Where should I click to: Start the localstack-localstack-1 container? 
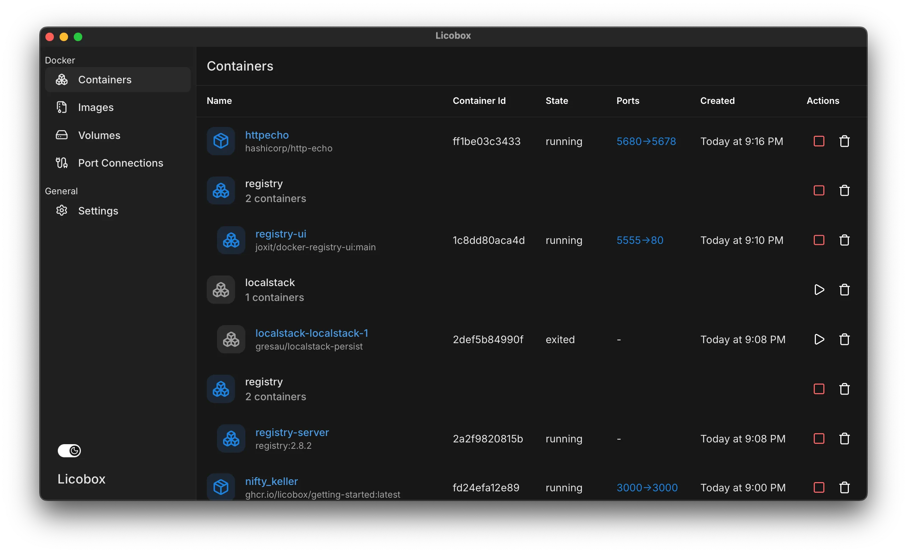[x=818, y=339]
